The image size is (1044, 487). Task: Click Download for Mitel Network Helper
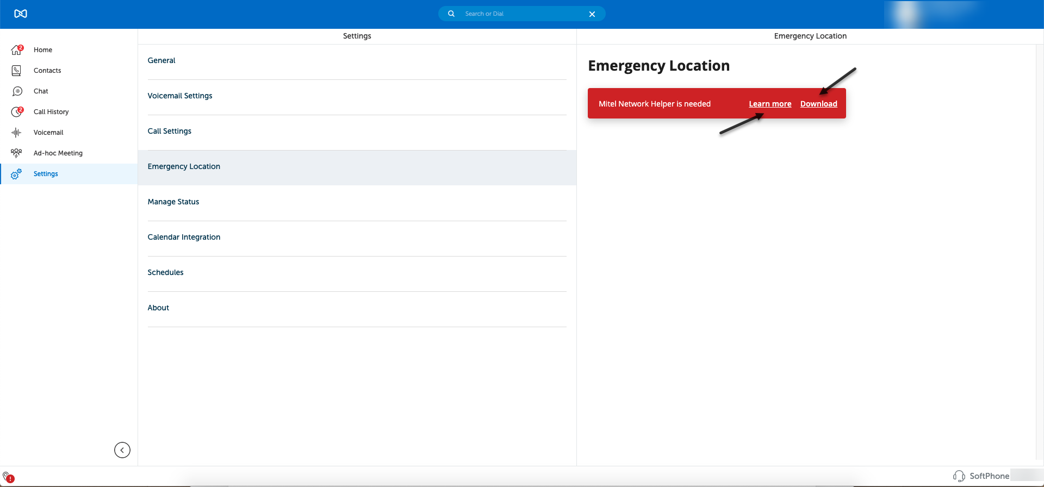(818, 104)
